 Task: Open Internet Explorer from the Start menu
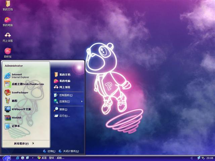pos(20,75)
